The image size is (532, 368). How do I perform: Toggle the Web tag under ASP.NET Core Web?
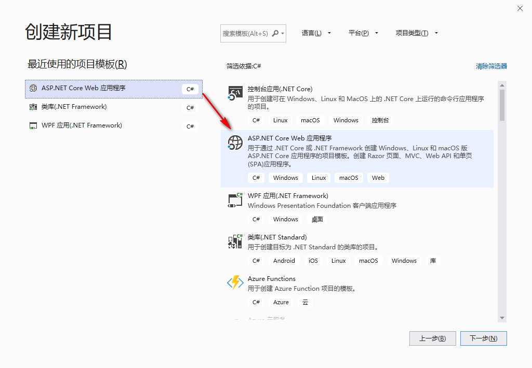378,178
